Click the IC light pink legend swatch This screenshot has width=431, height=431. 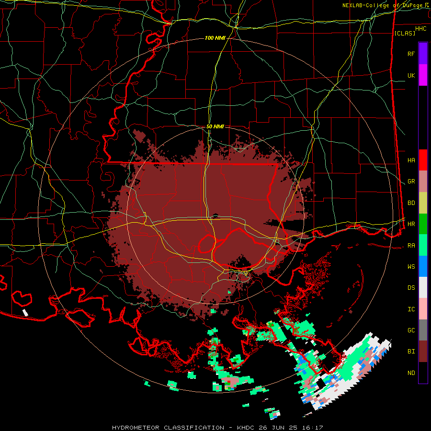click(x=423, y=309)
